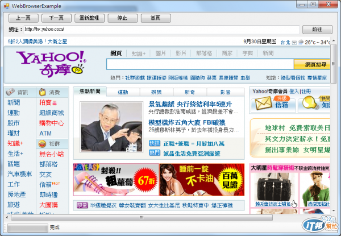Open the 半透睡覺衣 shopping link
The image size is (341, 236).
(103, 205)
